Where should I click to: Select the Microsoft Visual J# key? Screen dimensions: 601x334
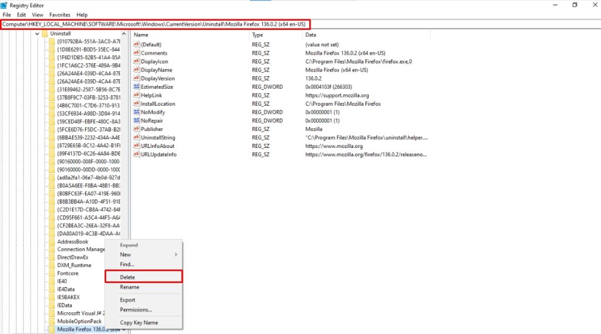(x=80, y=313)
